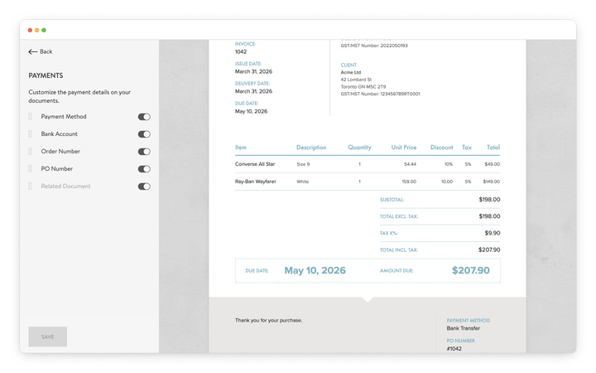Click the Bank Transfer payment method value
The height and width of the screenshot is (373, 596).
(x=464, y=328)
